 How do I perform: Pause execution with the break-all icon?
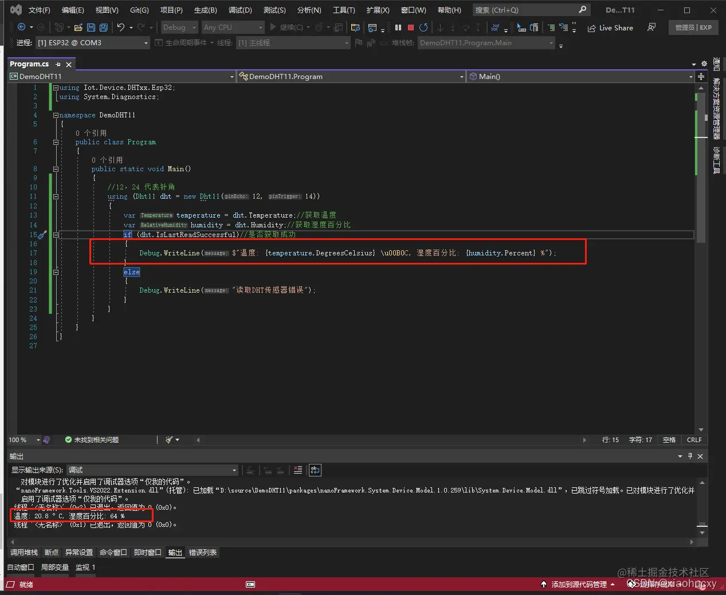pos(398,27)
